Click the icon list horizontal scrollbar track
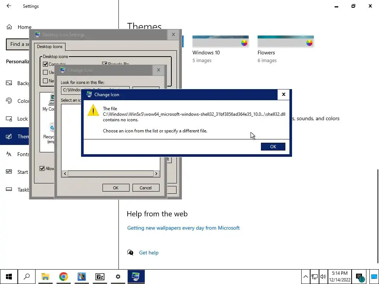The width and height of the screenshot is (379, 284). coord(110,173)
